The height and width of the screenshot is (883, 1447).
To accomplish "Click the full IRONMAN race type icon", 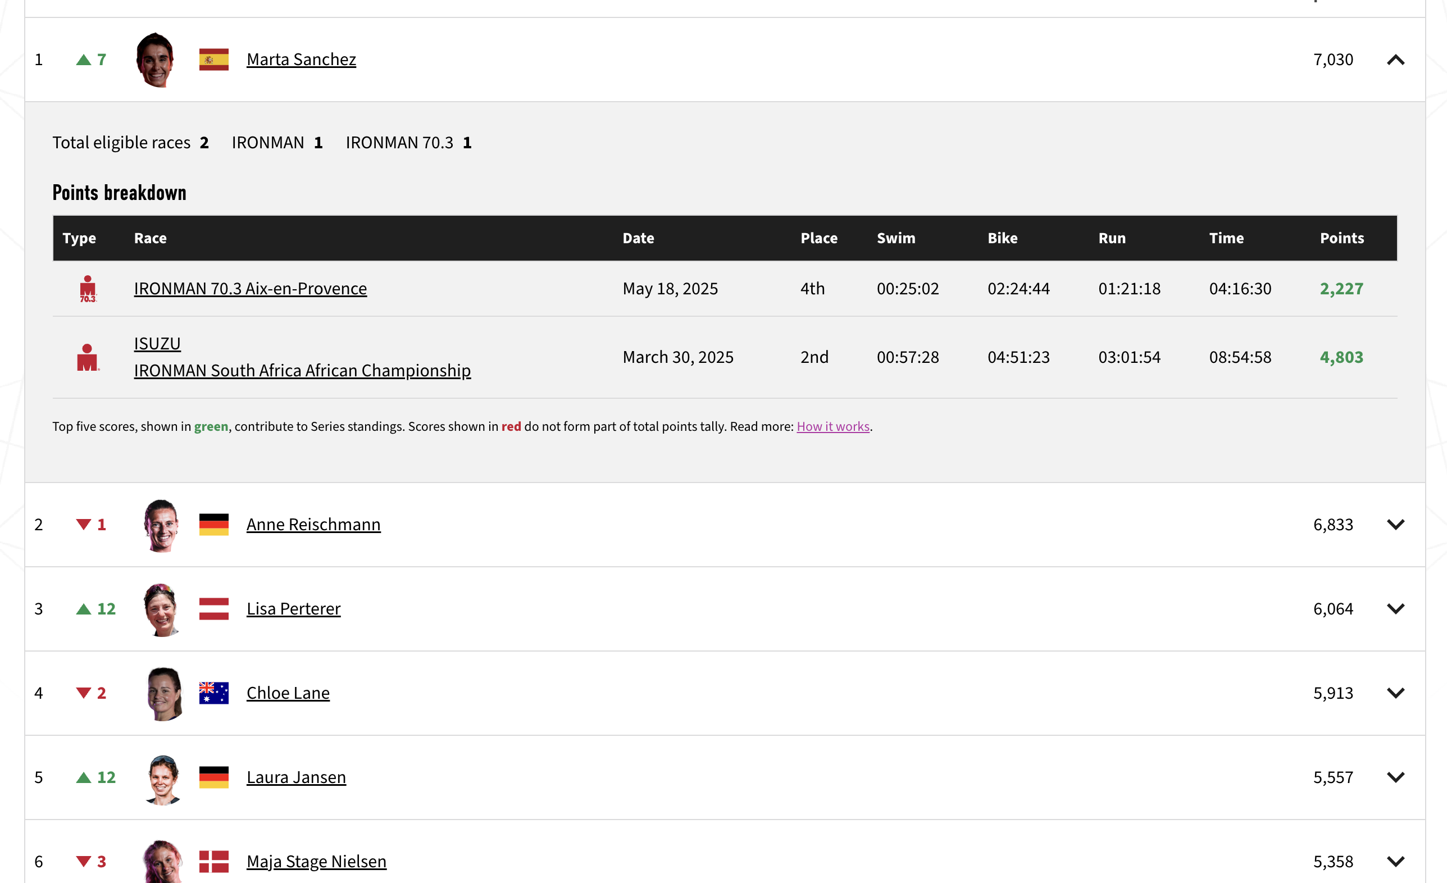I will point(88,357).
